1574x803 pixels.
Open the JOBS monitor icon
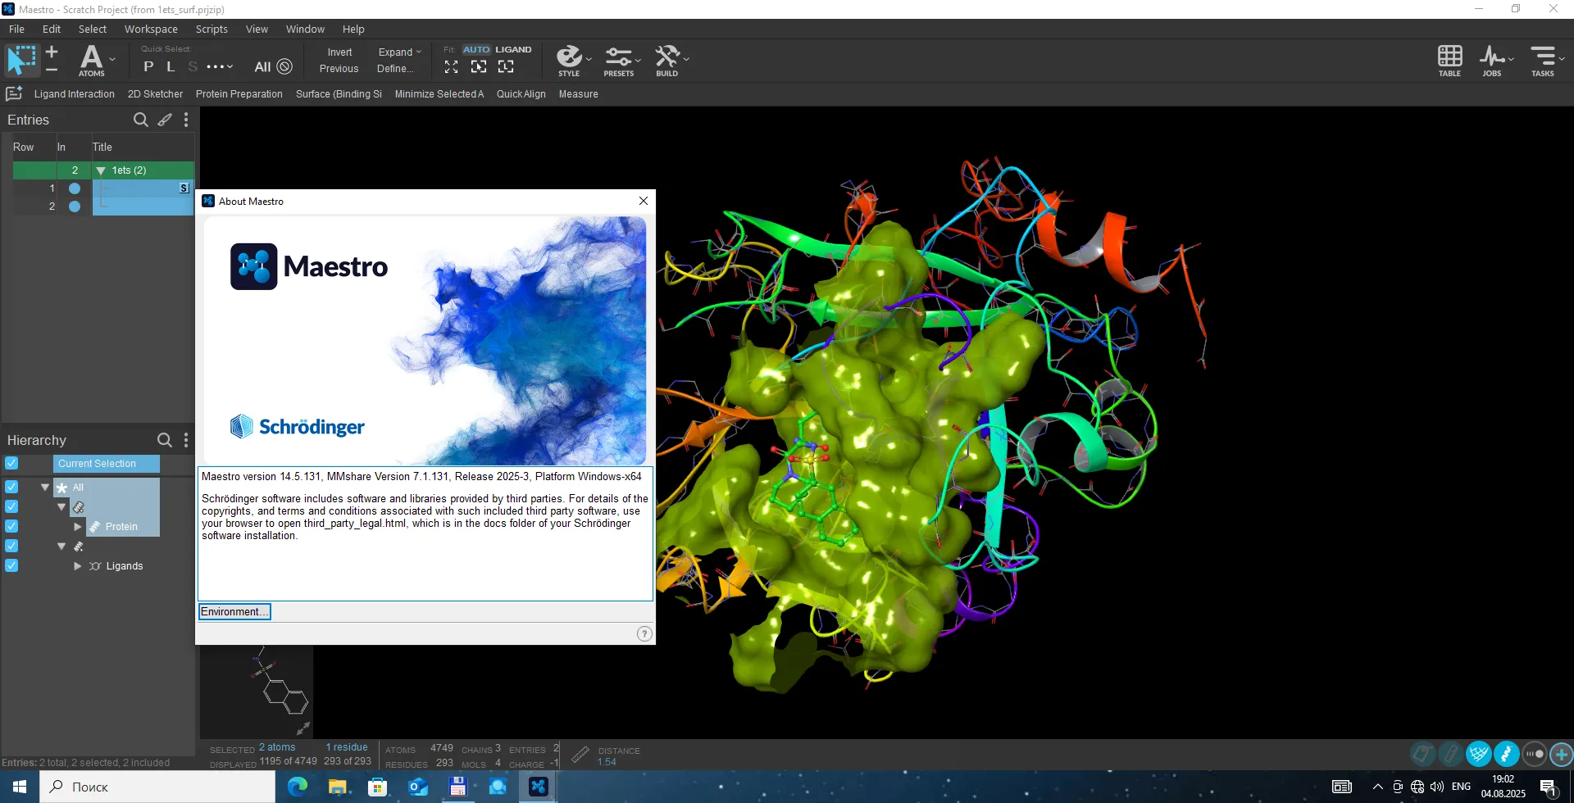click(1492, 61)
